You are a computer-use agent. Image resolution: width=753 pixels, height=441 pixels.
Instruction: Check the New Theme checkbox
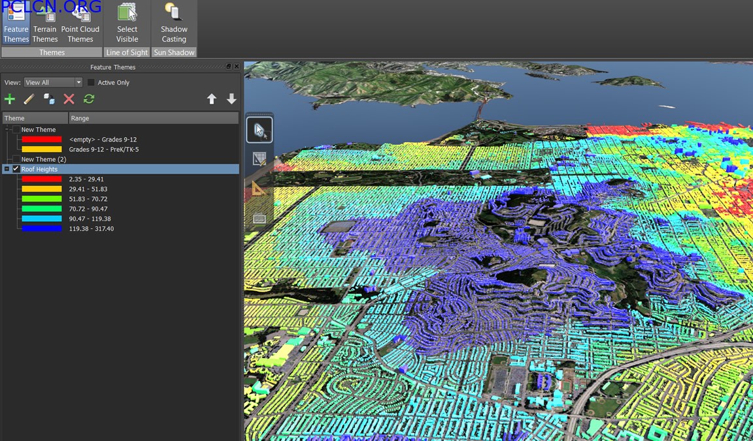click(16, 129)
